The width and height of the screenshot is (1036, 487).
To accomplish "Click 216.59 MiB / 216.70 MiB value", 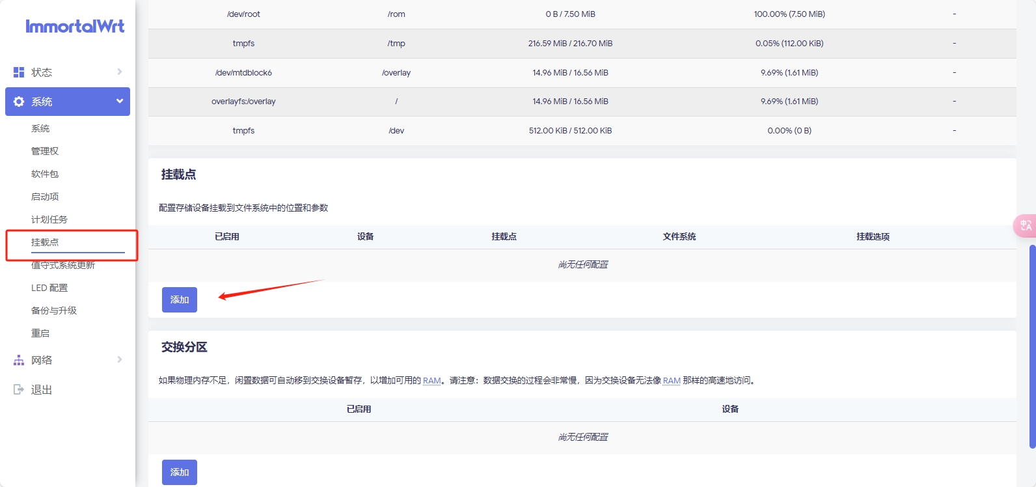I will 570,44.
